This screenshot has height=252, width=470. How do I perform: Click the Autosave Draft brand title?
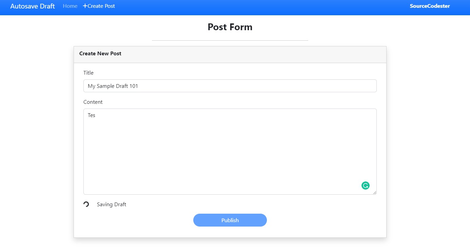point(33,6)
